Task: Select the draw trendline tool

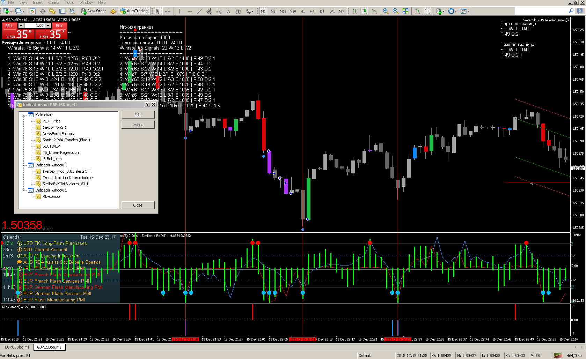Action: (x=199, y=11)
